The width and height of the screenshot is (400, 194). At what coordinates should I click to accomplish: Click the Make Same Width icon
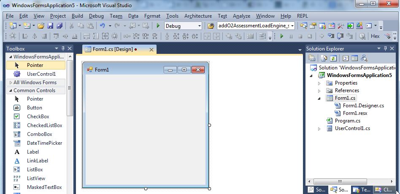tap(87, 36)
